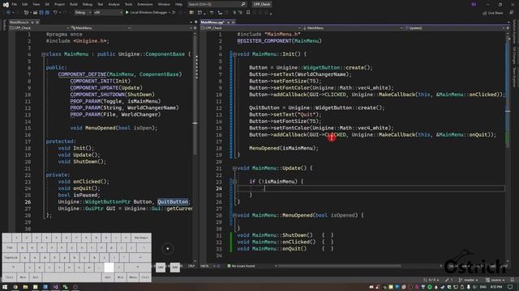The image size is (519, 291).
Task: Click the No issues found status icon
Action: pos(229,266)
